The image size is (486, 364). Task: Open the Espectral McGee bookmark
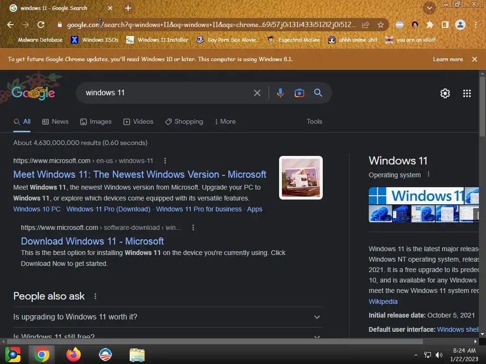tap(293, 40)
